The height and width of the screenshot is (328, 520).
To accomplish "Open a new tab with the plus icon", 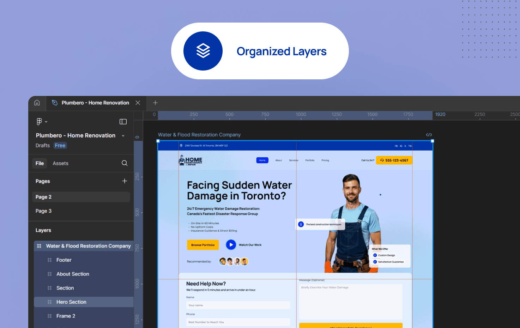I will coord(155,103).
